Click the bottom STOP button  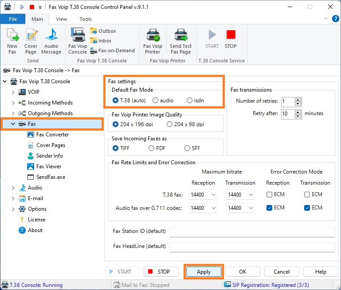tap(161, 272)
